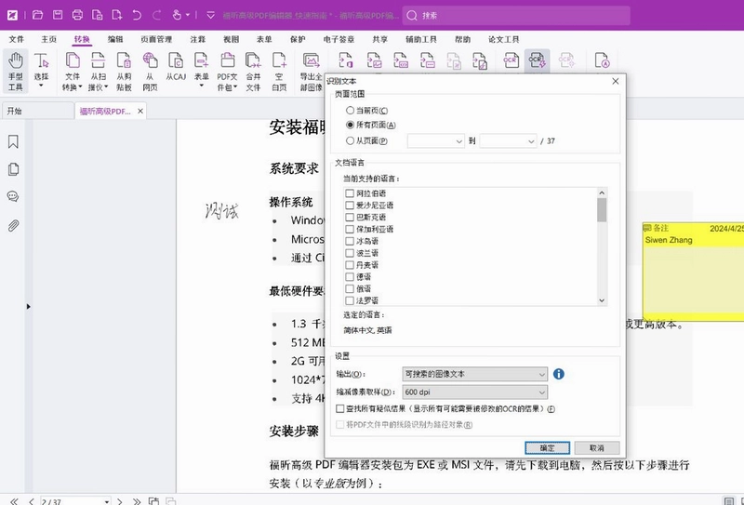Open the 文件 menu
Screen dimensions: 744x505
point(16,39)
